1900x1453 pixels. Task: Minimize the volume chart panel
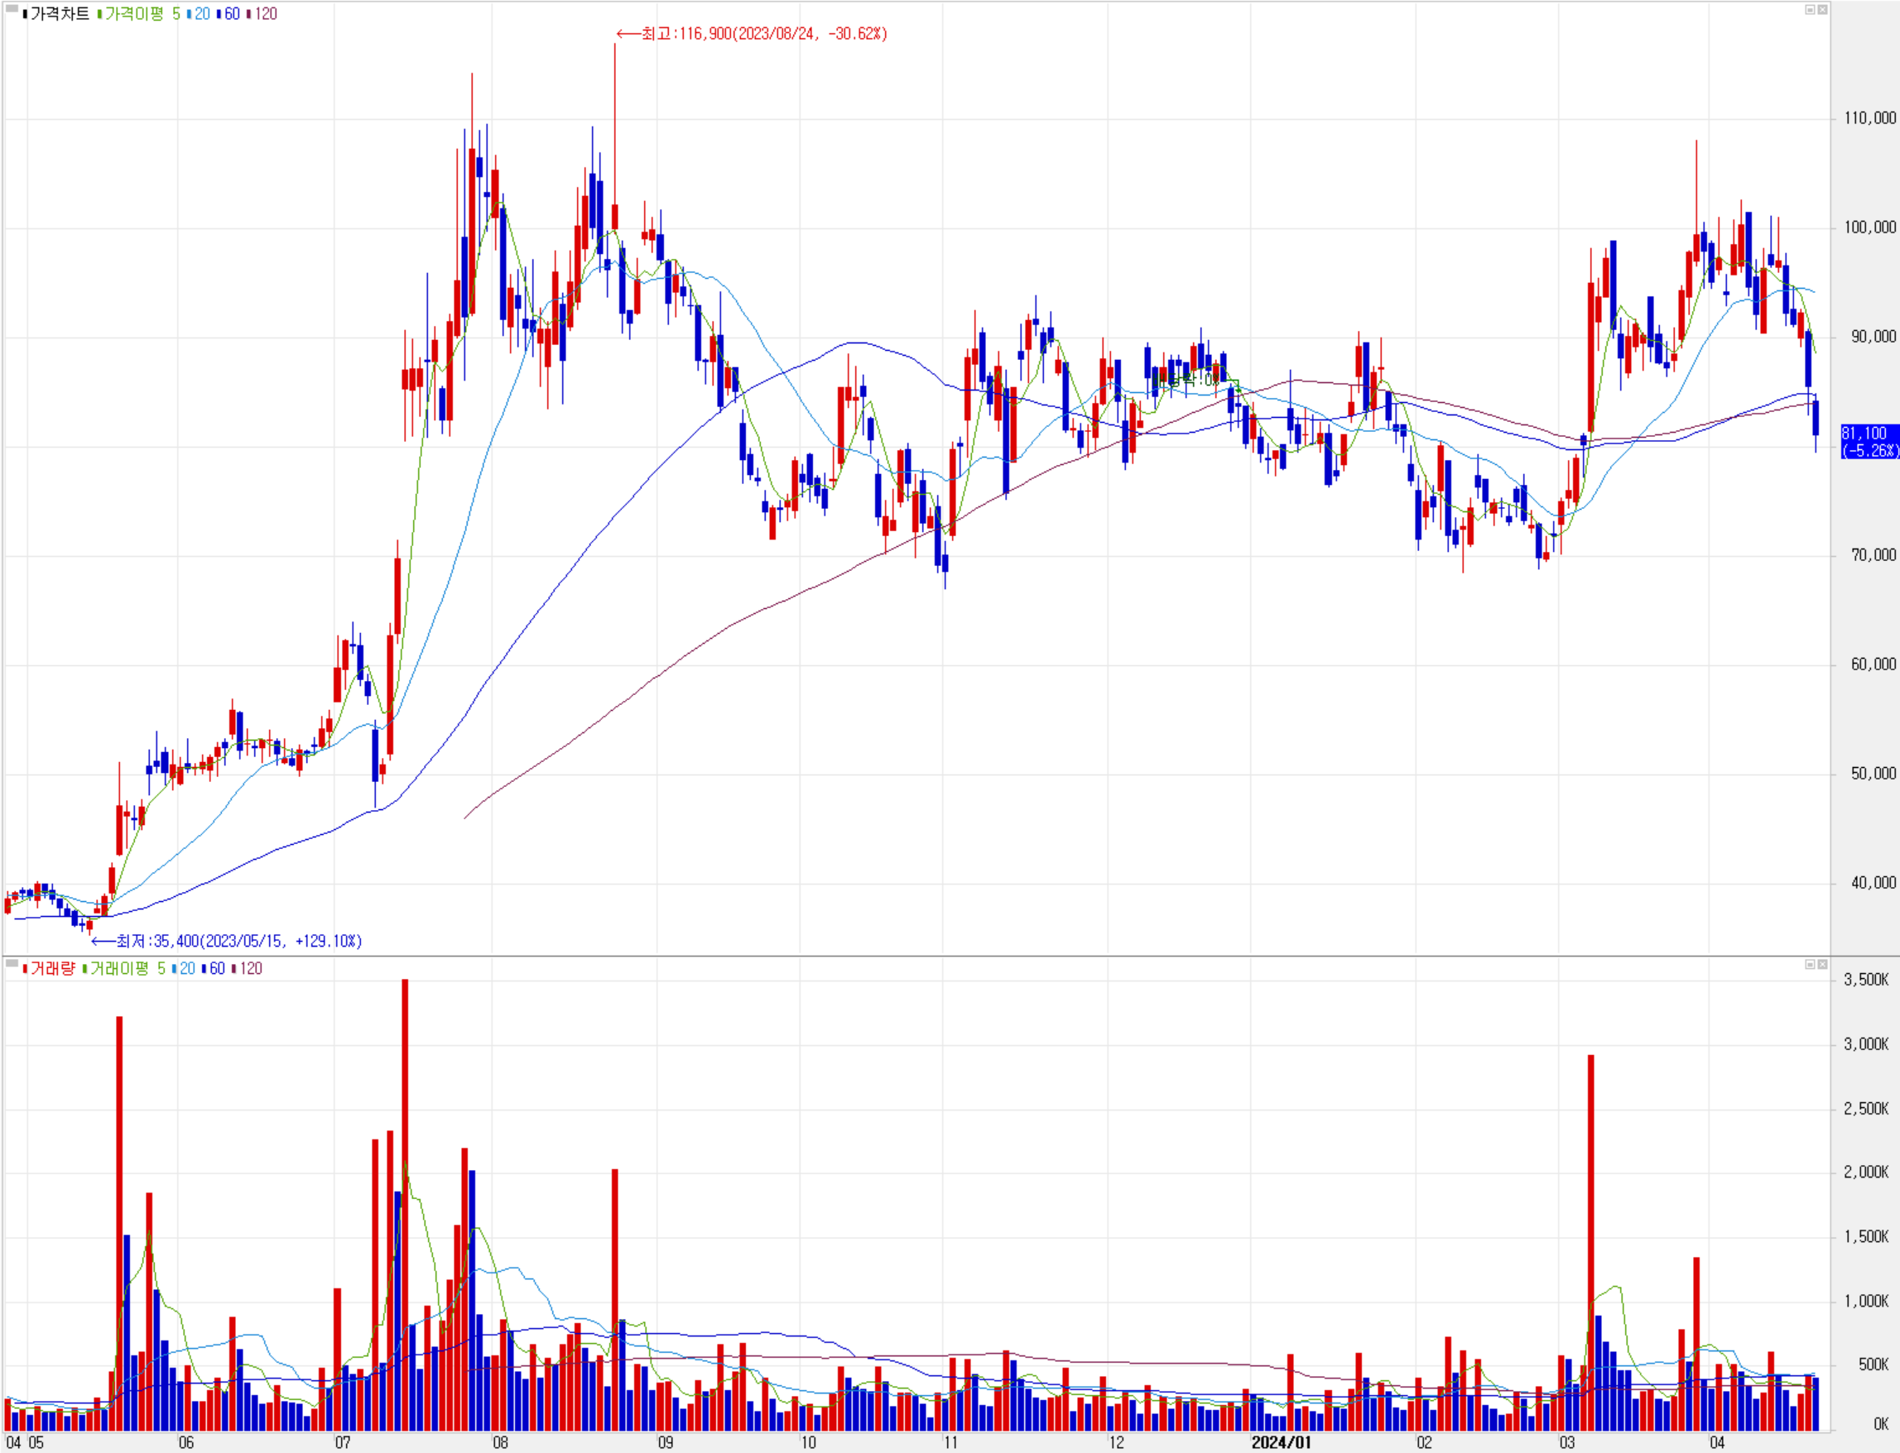tap(1809, 964)
